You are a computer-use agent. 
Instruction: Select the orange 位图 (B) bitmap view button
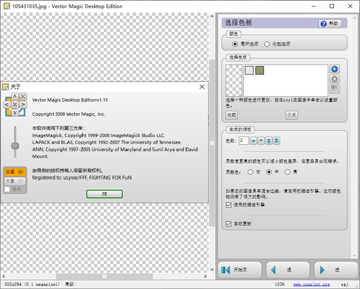pyautogui.click(x=14, y=171)
